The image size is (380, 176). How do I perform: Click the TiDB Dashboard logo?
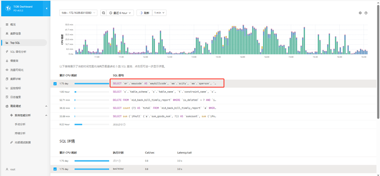tap(8, 8)
